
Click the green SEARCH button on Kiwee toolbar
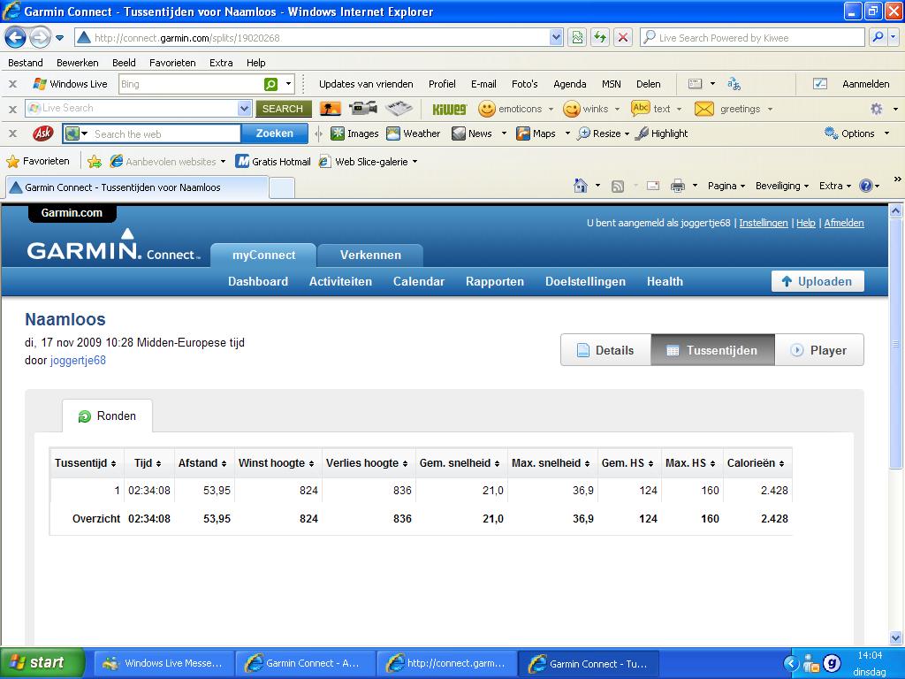283,109
